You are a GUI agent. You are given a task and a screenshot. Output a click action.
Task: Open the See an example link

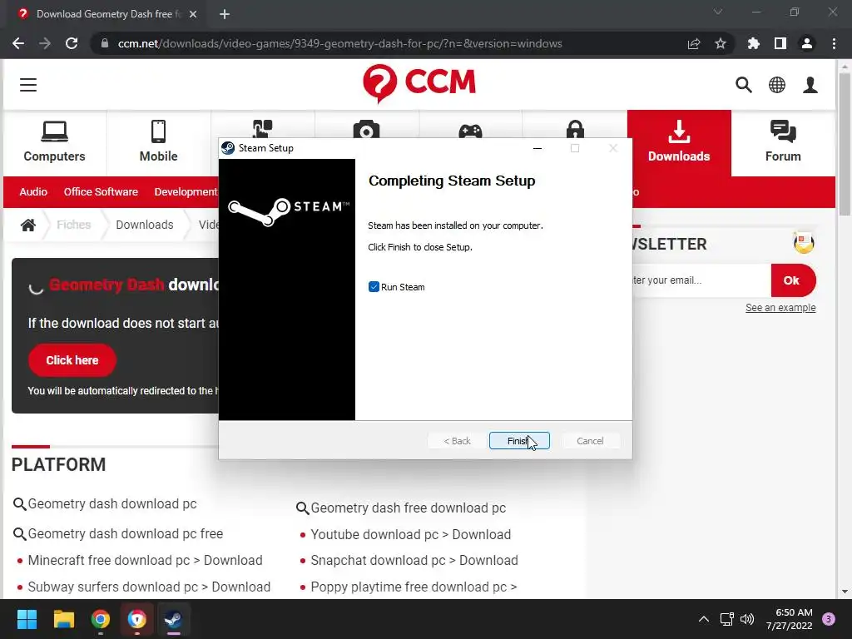[x=780, y=308]
